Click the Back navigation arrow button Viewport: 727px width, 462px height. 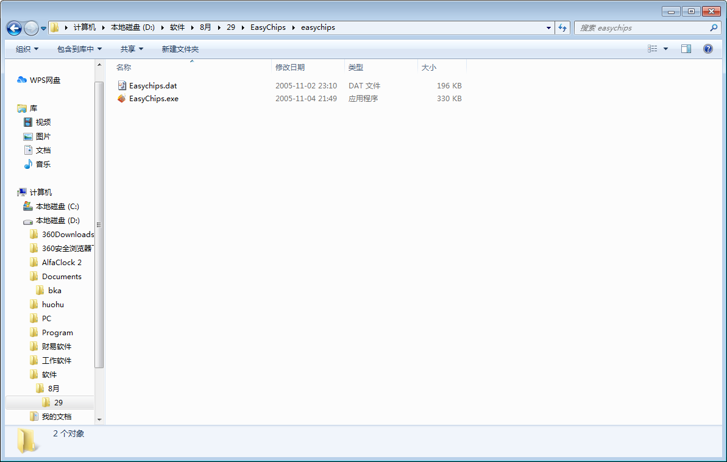14,28
